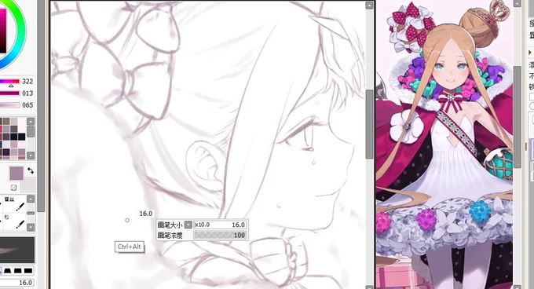The height and width of the screenshot is (289, 534).
Task: Click the 画笔浓度 label
Action: [170, 236]
